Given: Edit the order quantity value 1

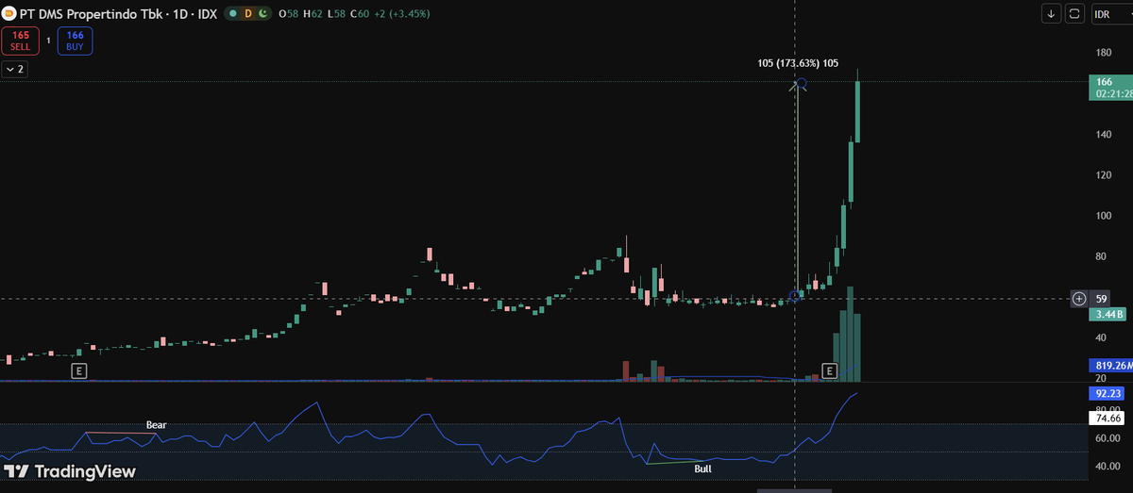Looking at the screenshot, I should click(x=48, y=41).
